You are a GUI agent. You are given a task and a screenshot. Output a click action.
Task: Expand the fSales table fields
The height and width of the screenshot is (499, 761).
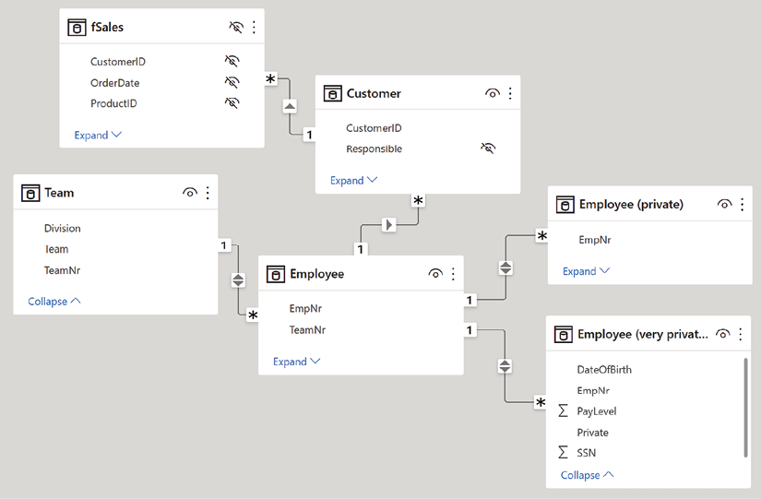98,135
